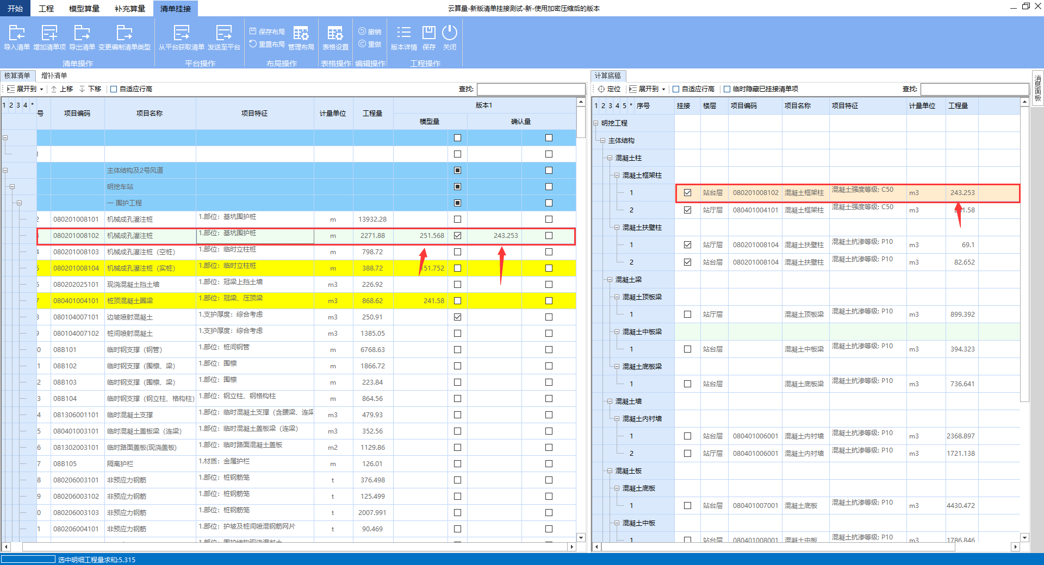This screenshot has width=1044, height=565.
Task: Collapse the 混凝土板 tree node
Action: tap(610, 470)
